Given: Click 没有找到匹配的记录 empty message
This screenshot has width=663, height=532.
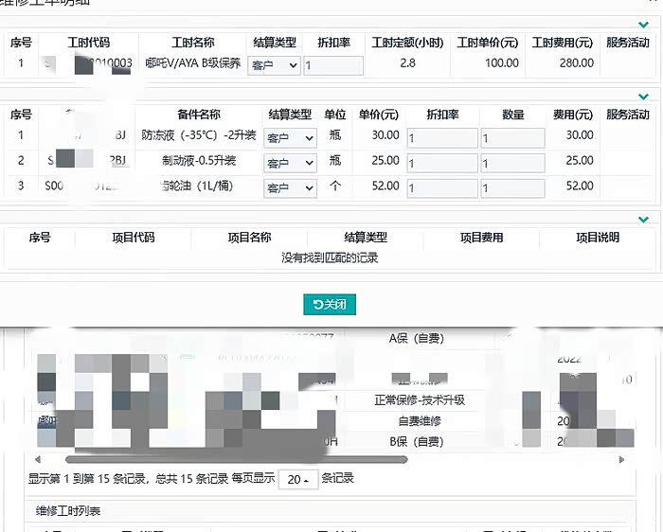Looking at the screenshot, I should coord(330,257).
